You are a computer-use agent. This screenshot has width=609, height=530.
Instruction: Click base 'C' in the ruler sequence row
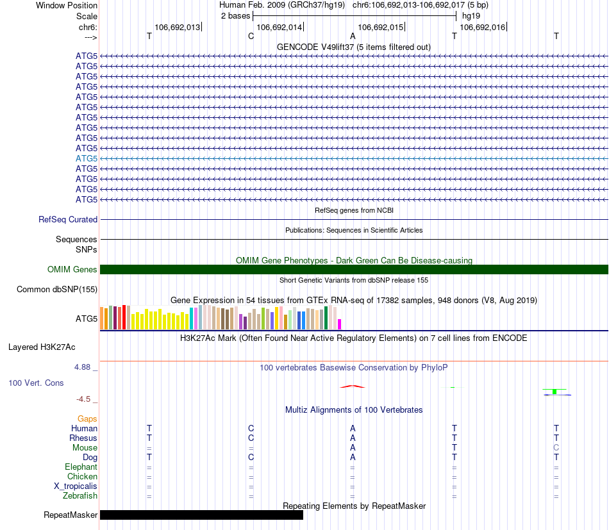(x=251, y=36)
